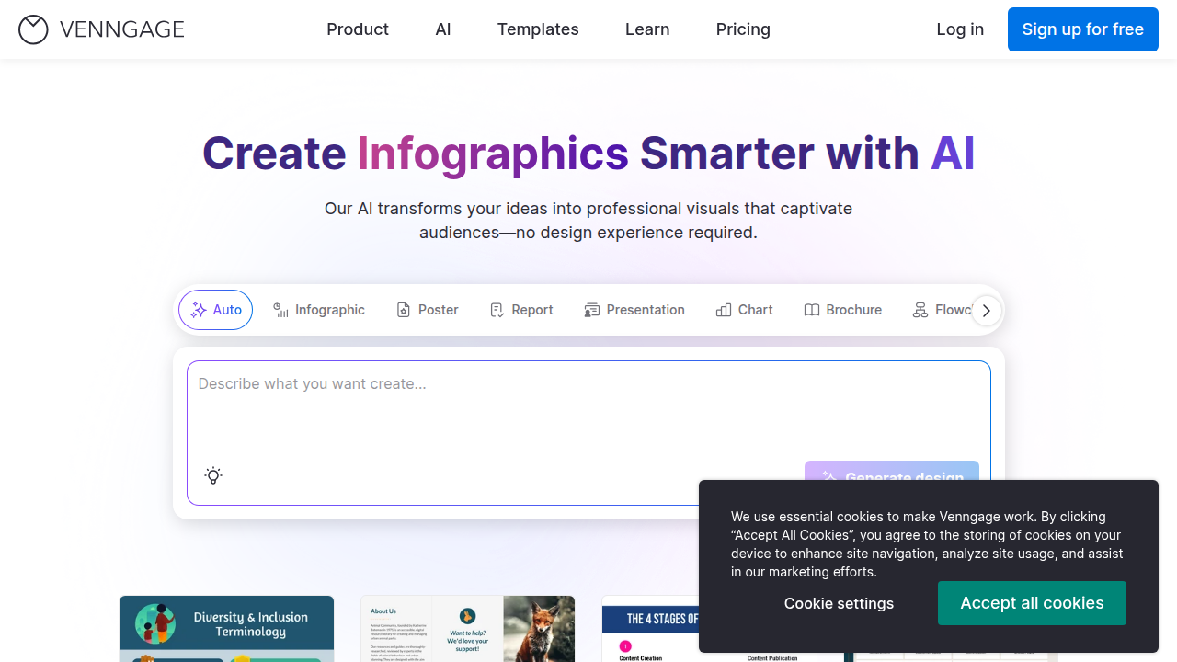The width and height of the screenshot is (1177, 662).
Task: Open The 4 Stages template thumbnail
Action: click(650, 629)
